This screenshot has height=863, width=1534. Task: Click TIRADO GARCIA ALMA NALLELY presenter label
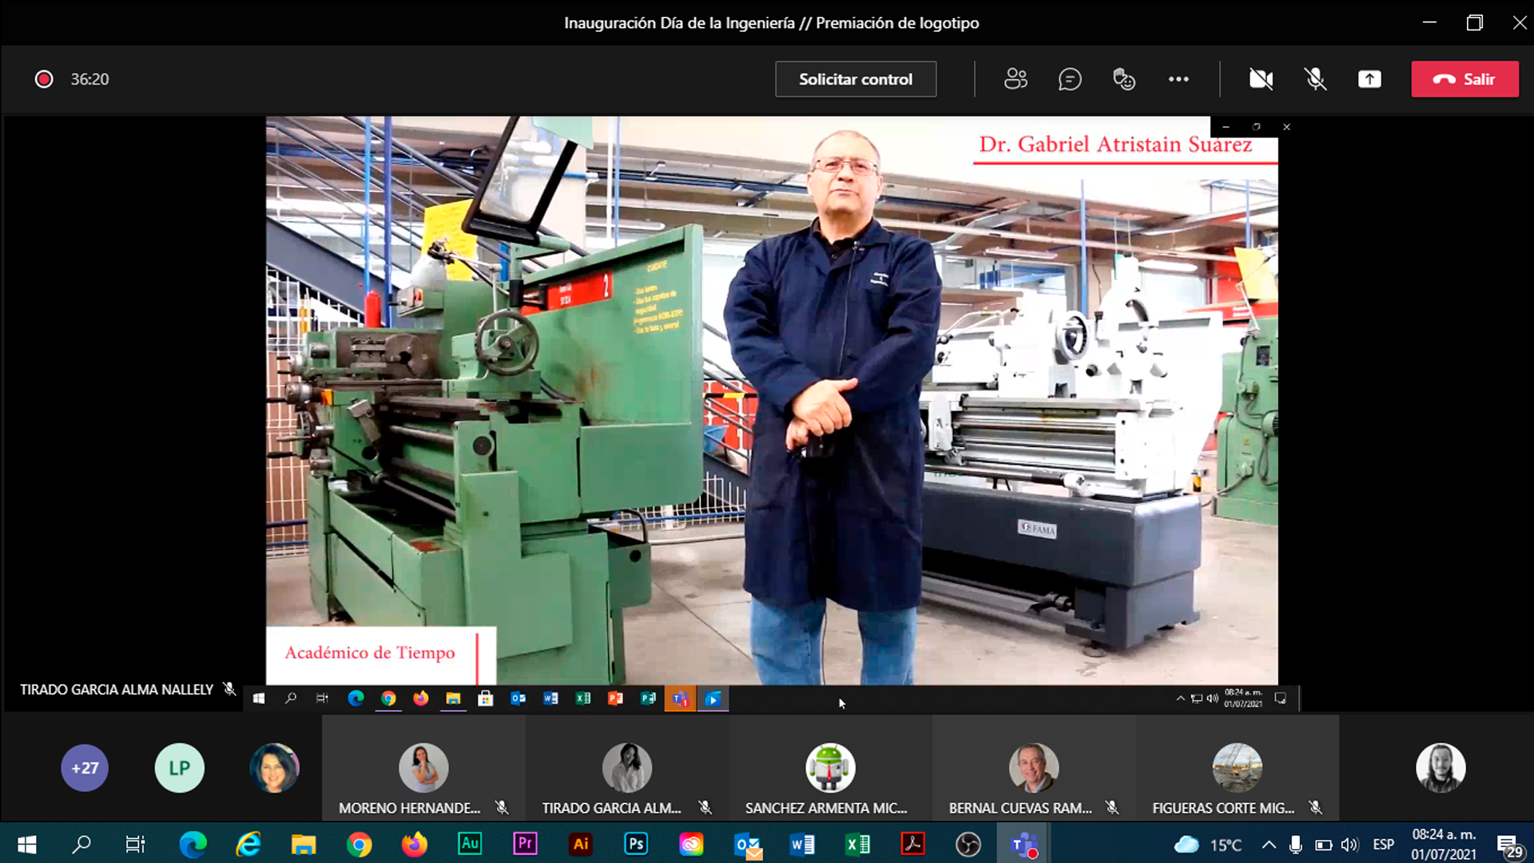click(x=117, y=689)
